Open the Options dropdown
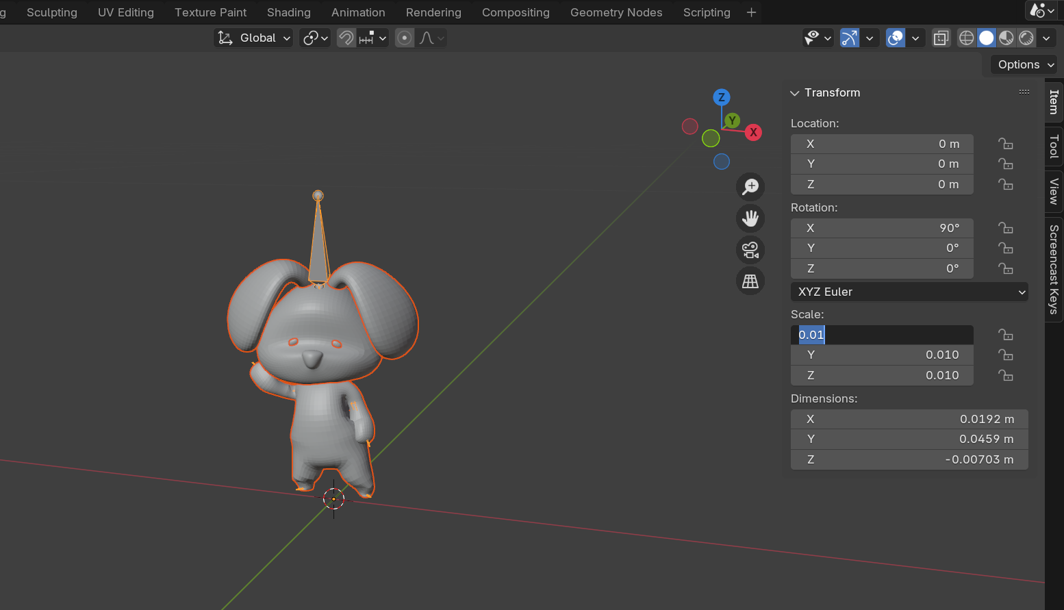This screenshot has width=1064, height=610. (1024, 64)
